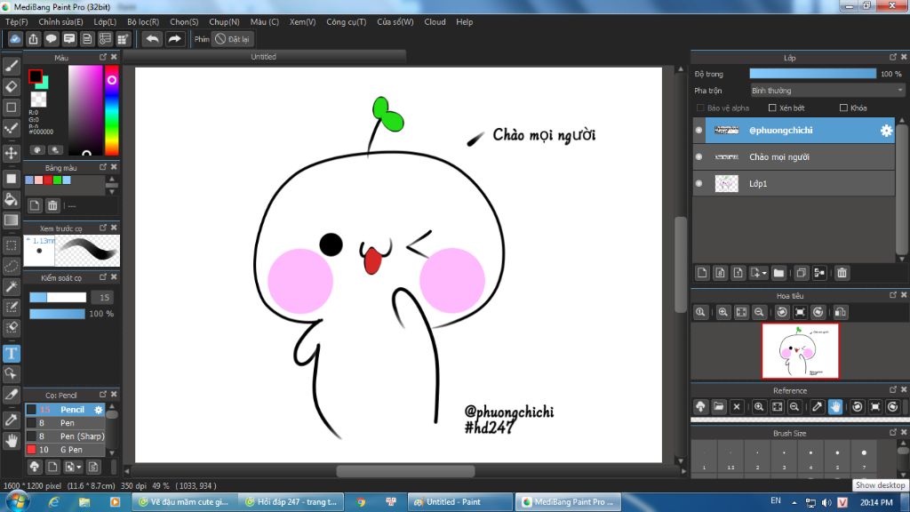Open the Tệp(F) menu
Screen dimensions: 910x512
(17, 22)
